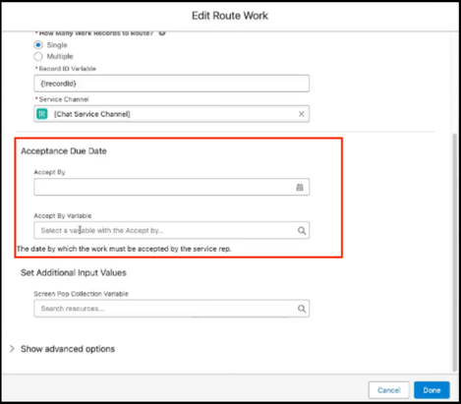This screenshot has height=404, width=461.
Task: Click into the Record ID Variable field
Action: click(x=171, y=84)
